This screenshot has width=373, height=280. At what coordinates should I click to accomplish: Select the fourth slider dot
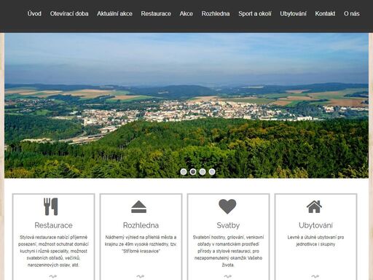coord(212,172)
